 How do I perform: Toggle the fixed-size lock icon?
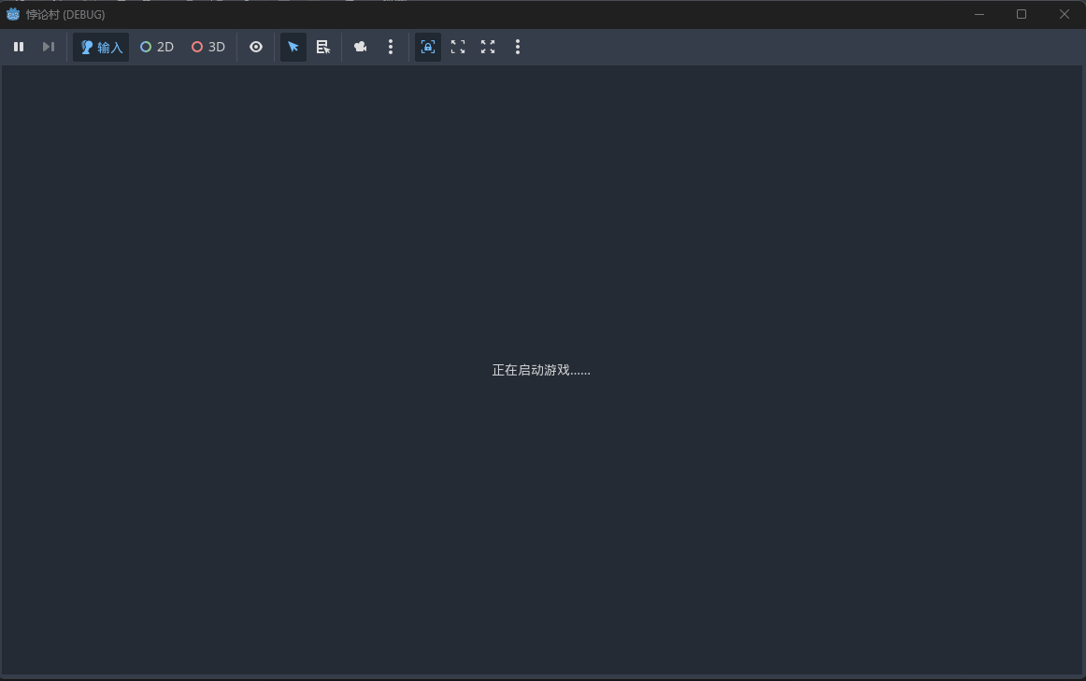[428, 47]
